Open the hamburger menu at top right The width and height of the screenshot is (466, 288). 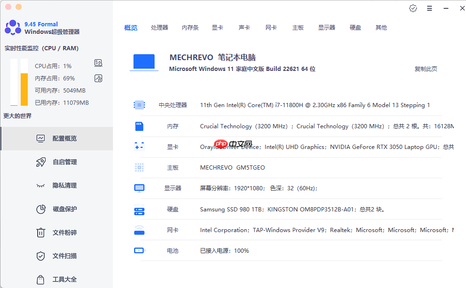(x=429, y=8)
